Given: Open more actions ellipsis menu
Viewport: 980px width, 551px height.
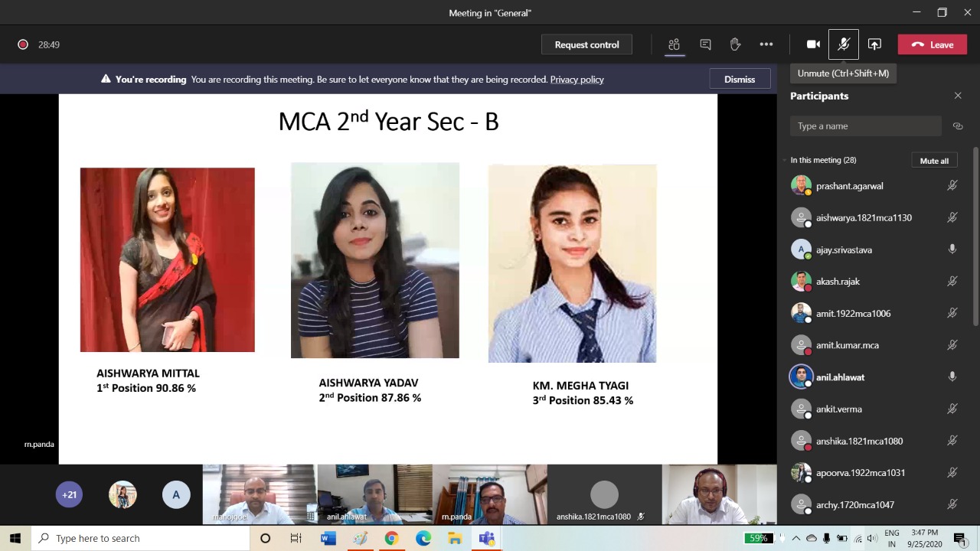Looking at the screenshot, I should point(766,44).
